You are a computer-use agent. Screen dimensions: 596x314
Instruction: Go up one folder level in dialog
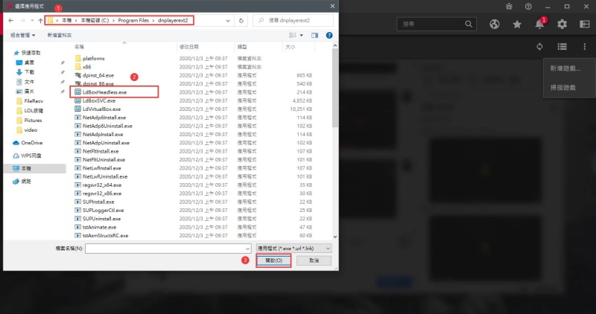(x=40, y=21)
